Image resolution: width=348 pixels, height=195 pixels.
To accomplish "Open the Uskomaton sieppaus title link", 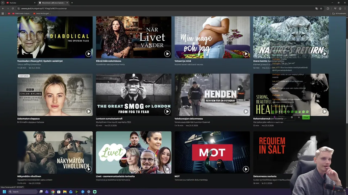I will point(29,119).
